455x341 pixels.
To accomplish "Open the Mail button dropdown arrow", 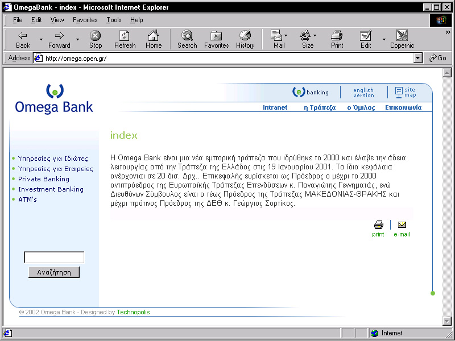I will 286,35.
